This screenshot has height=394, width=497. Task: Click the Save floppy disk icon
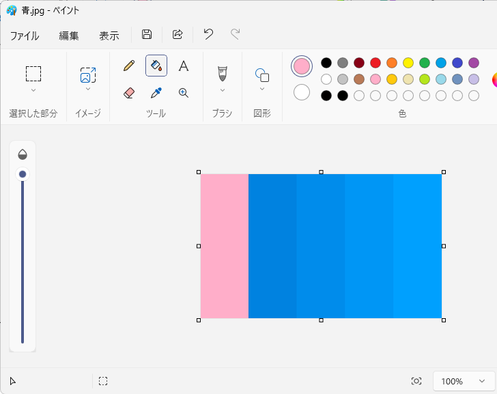[x=147, y=35]
